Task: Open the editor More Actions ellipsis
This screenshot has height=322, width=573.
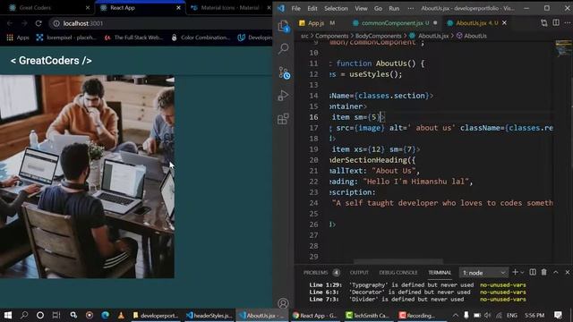Action: coord(568,22)
